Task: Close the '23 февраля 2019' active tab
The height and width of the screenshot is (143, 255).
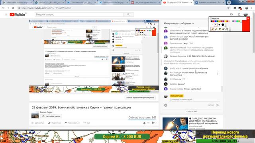Action: point(191,3)
